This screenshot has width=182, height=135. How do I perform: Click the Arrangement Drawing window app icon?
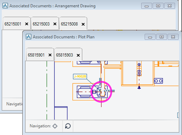(x=5, y=6)
